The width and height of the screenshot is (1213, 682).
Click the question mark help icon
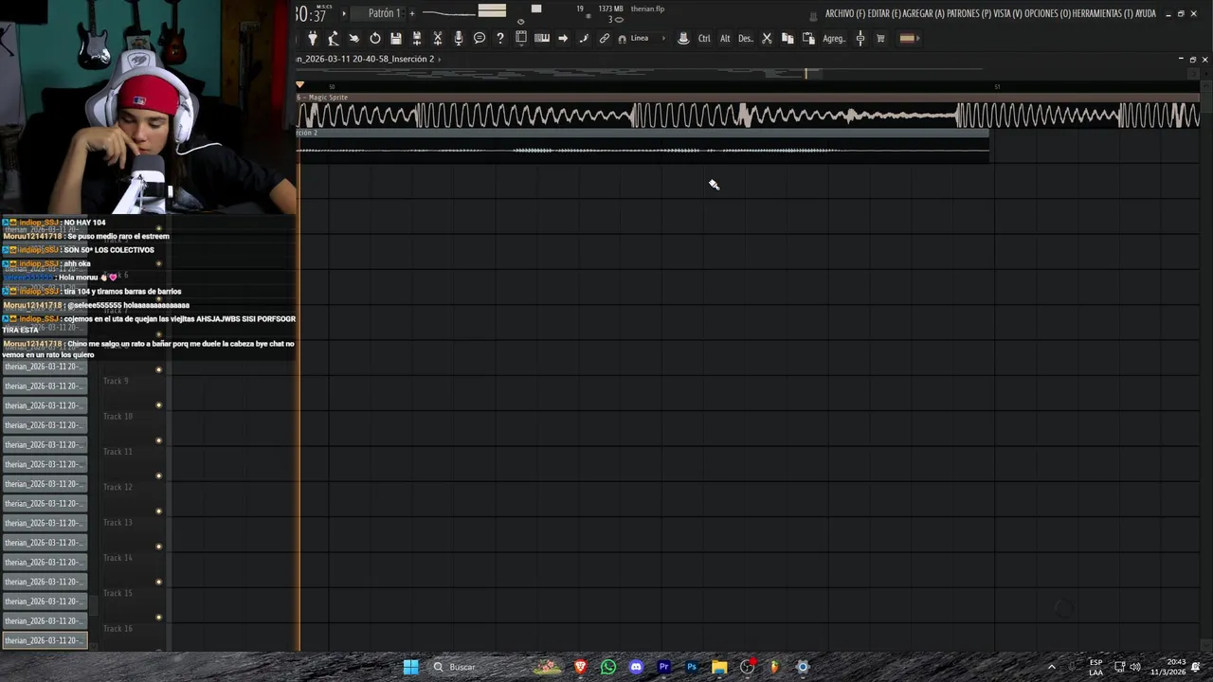pyautogui.click(x=500, y=38)
